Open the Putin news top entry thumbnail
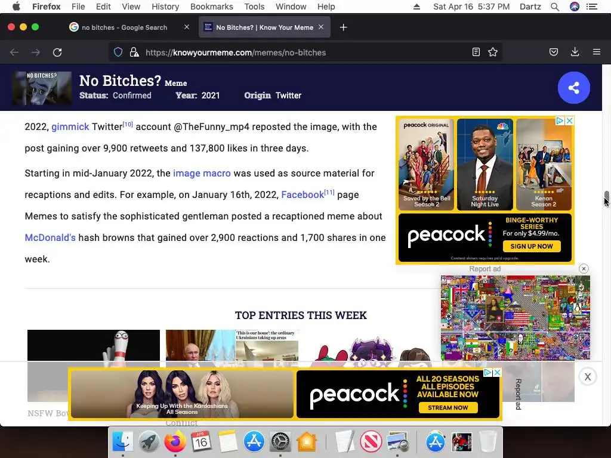Screen dimensions: 611x458 click(x=232, y=349)
